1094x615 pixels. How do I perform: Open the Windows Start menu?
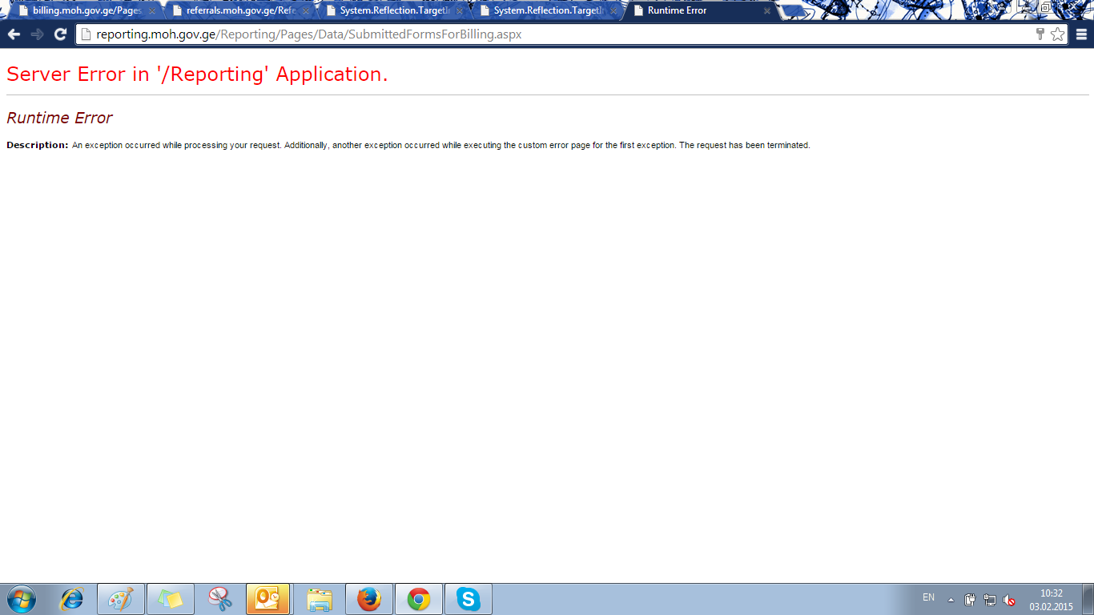point(21,599)
